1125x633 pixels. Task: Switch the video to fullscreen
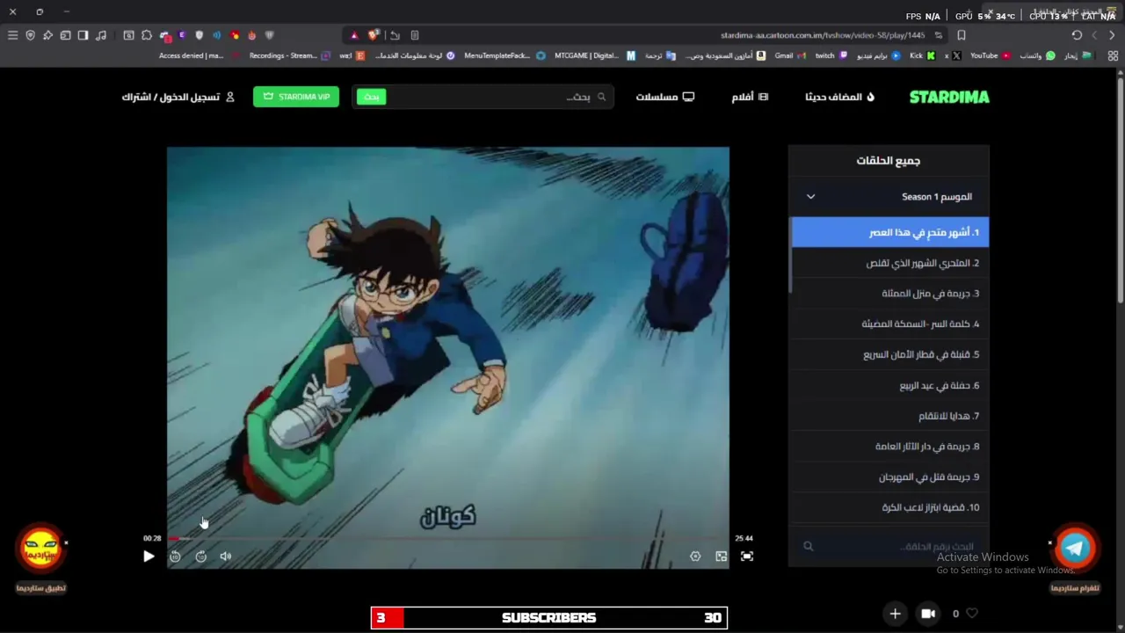[x=747, y=556]
